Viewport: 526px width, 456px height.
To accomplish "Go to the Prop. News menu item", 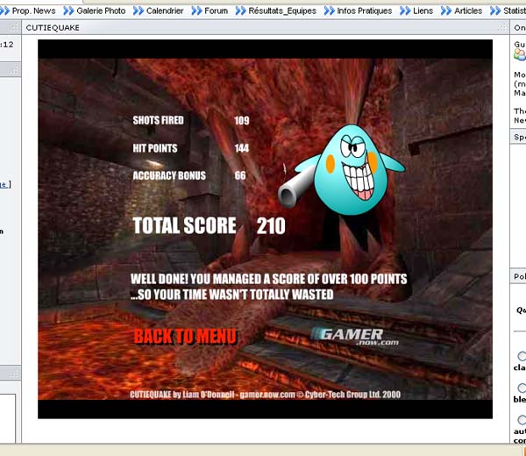I will (x=33, y=11).
